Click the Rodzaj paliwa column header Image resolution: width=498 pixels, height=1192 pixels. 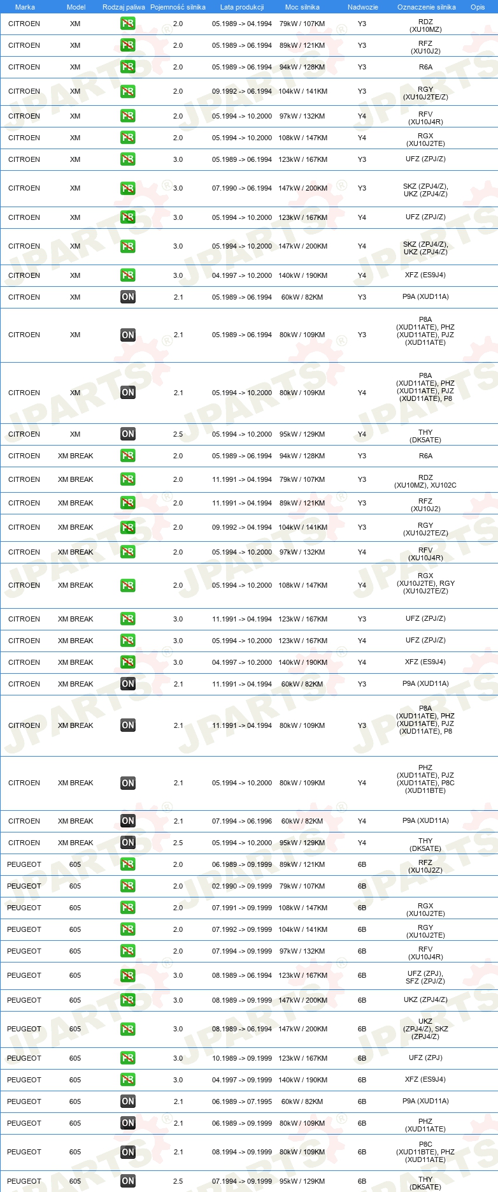pyautogui.click(x=124, y=7)
